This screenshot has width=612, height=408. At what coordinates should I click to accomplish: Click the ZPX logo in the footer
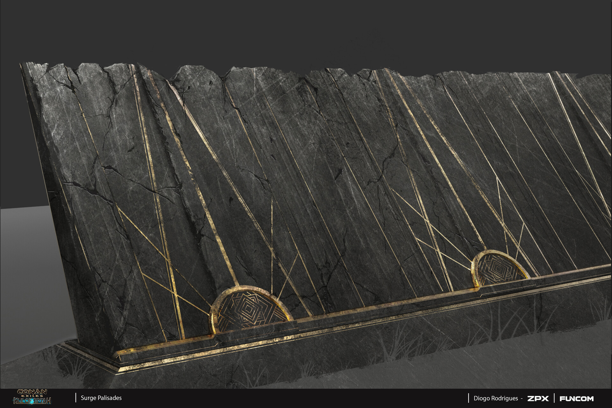[538, 398]
